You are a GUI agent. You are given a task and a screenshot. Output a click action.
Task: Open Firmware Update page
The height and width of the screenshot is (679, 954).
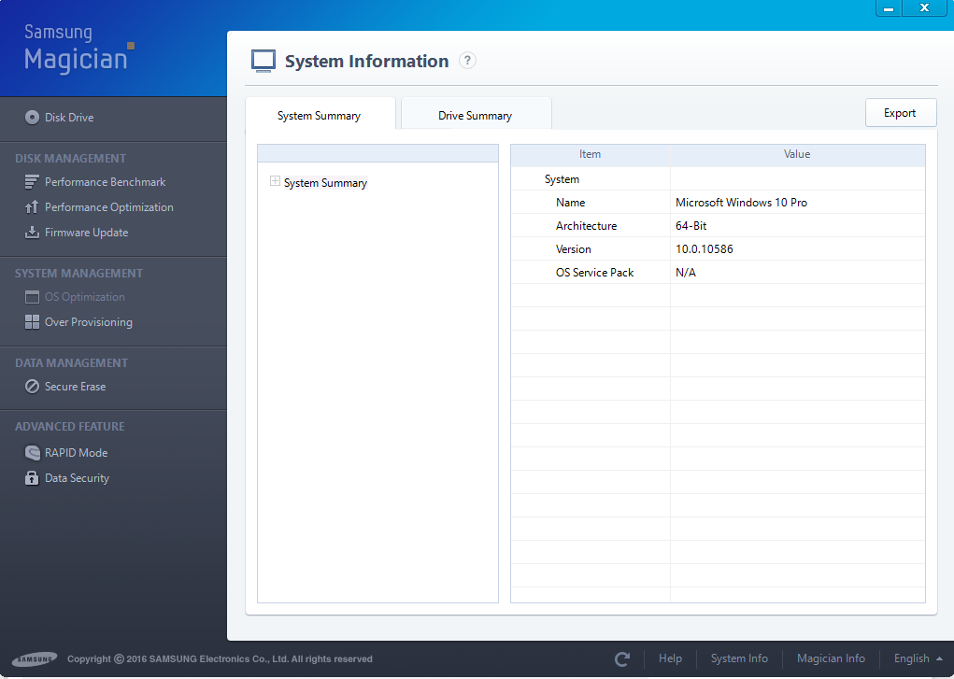click(x=86, y=233)
